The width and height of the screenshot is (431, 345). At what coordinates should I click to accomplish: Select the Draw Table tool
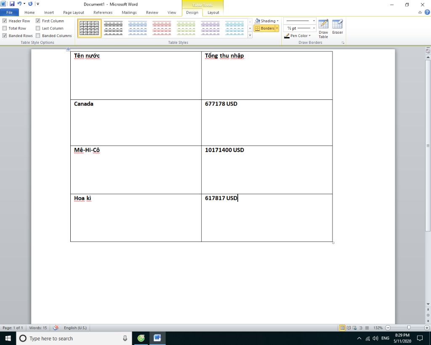(x=323, y=29)
